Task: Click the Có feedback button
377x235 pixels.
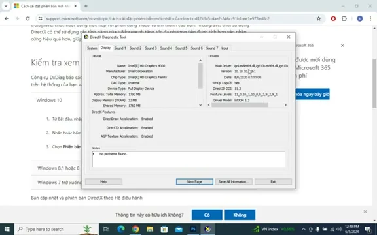Action: (207, 215)
